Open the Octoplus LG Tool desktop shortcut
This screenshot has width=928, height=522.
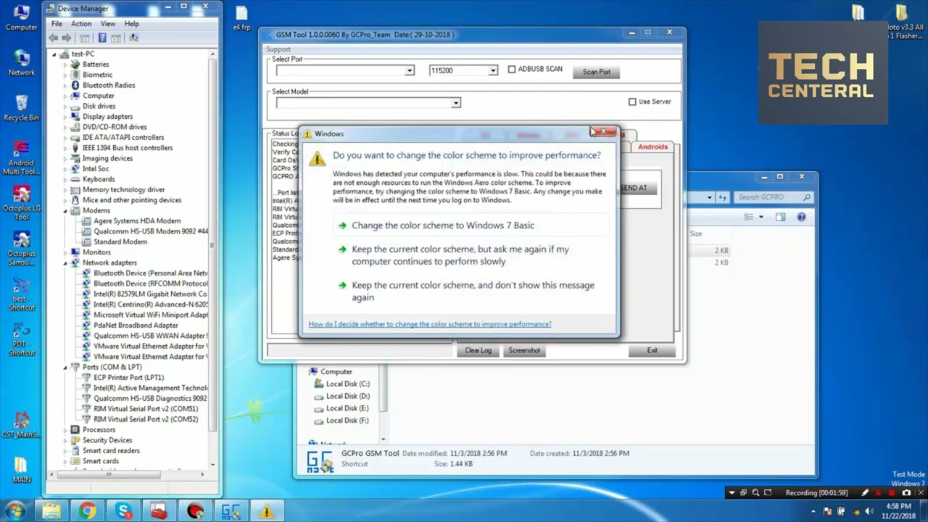click(x=21, y=204)
